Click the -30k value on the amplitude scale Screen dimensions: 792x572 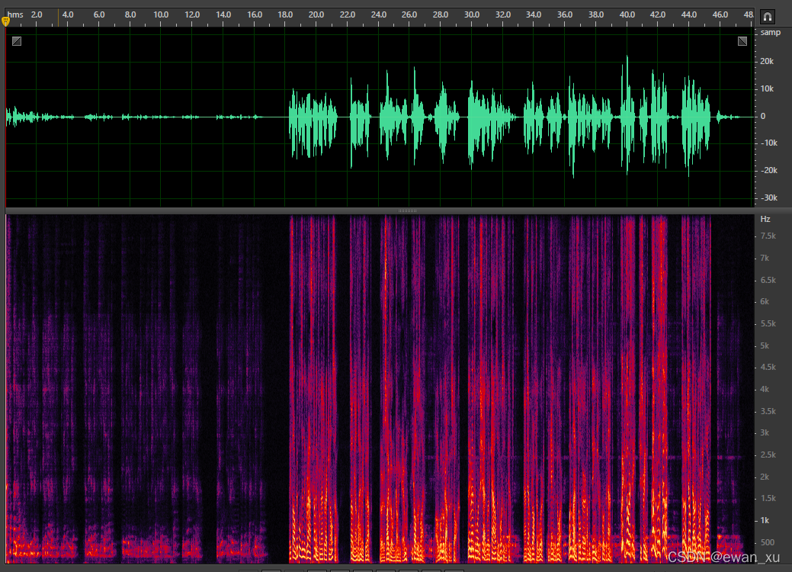point(769,198)
